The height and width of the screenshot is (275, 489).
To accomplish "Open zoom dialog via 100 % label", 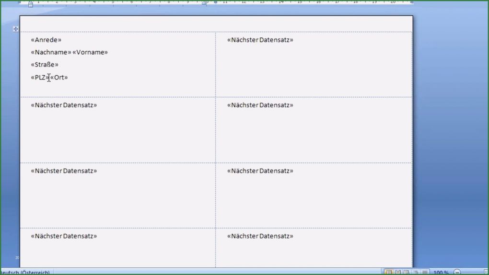I will click(441, 273).
